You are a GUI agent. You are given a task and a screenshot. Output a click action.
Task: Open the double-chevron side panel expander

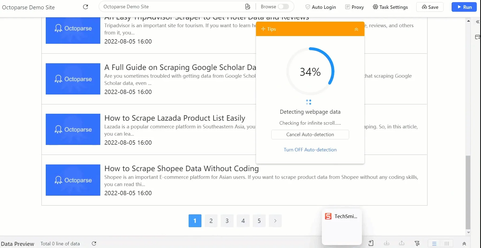coord(478,22)
